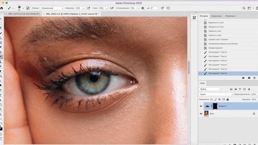Set history brush source at Изменение режима наложения row
Viewport: 258px width, 145px height.
pos(200,44)
